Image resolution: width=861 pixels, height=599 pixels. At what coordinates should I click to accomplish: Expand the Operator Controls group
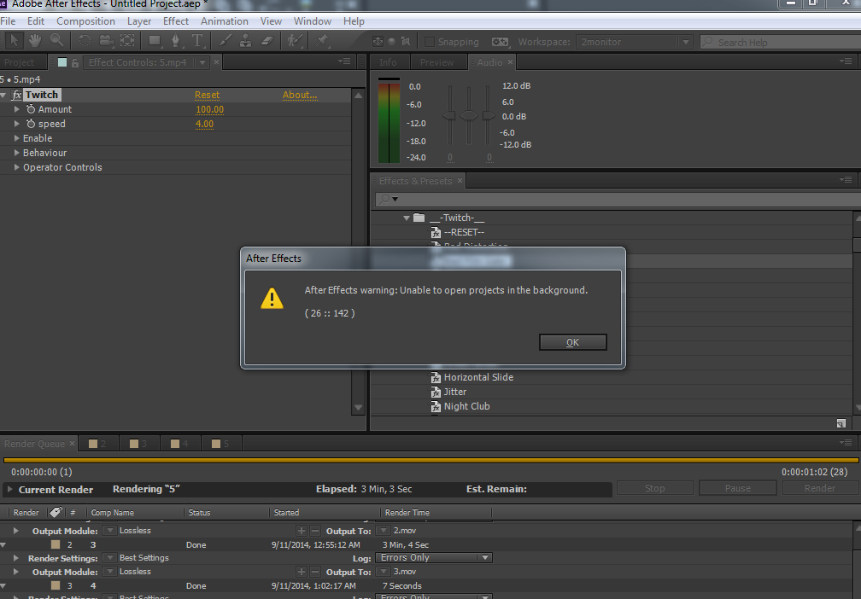[x=17, y=167]
